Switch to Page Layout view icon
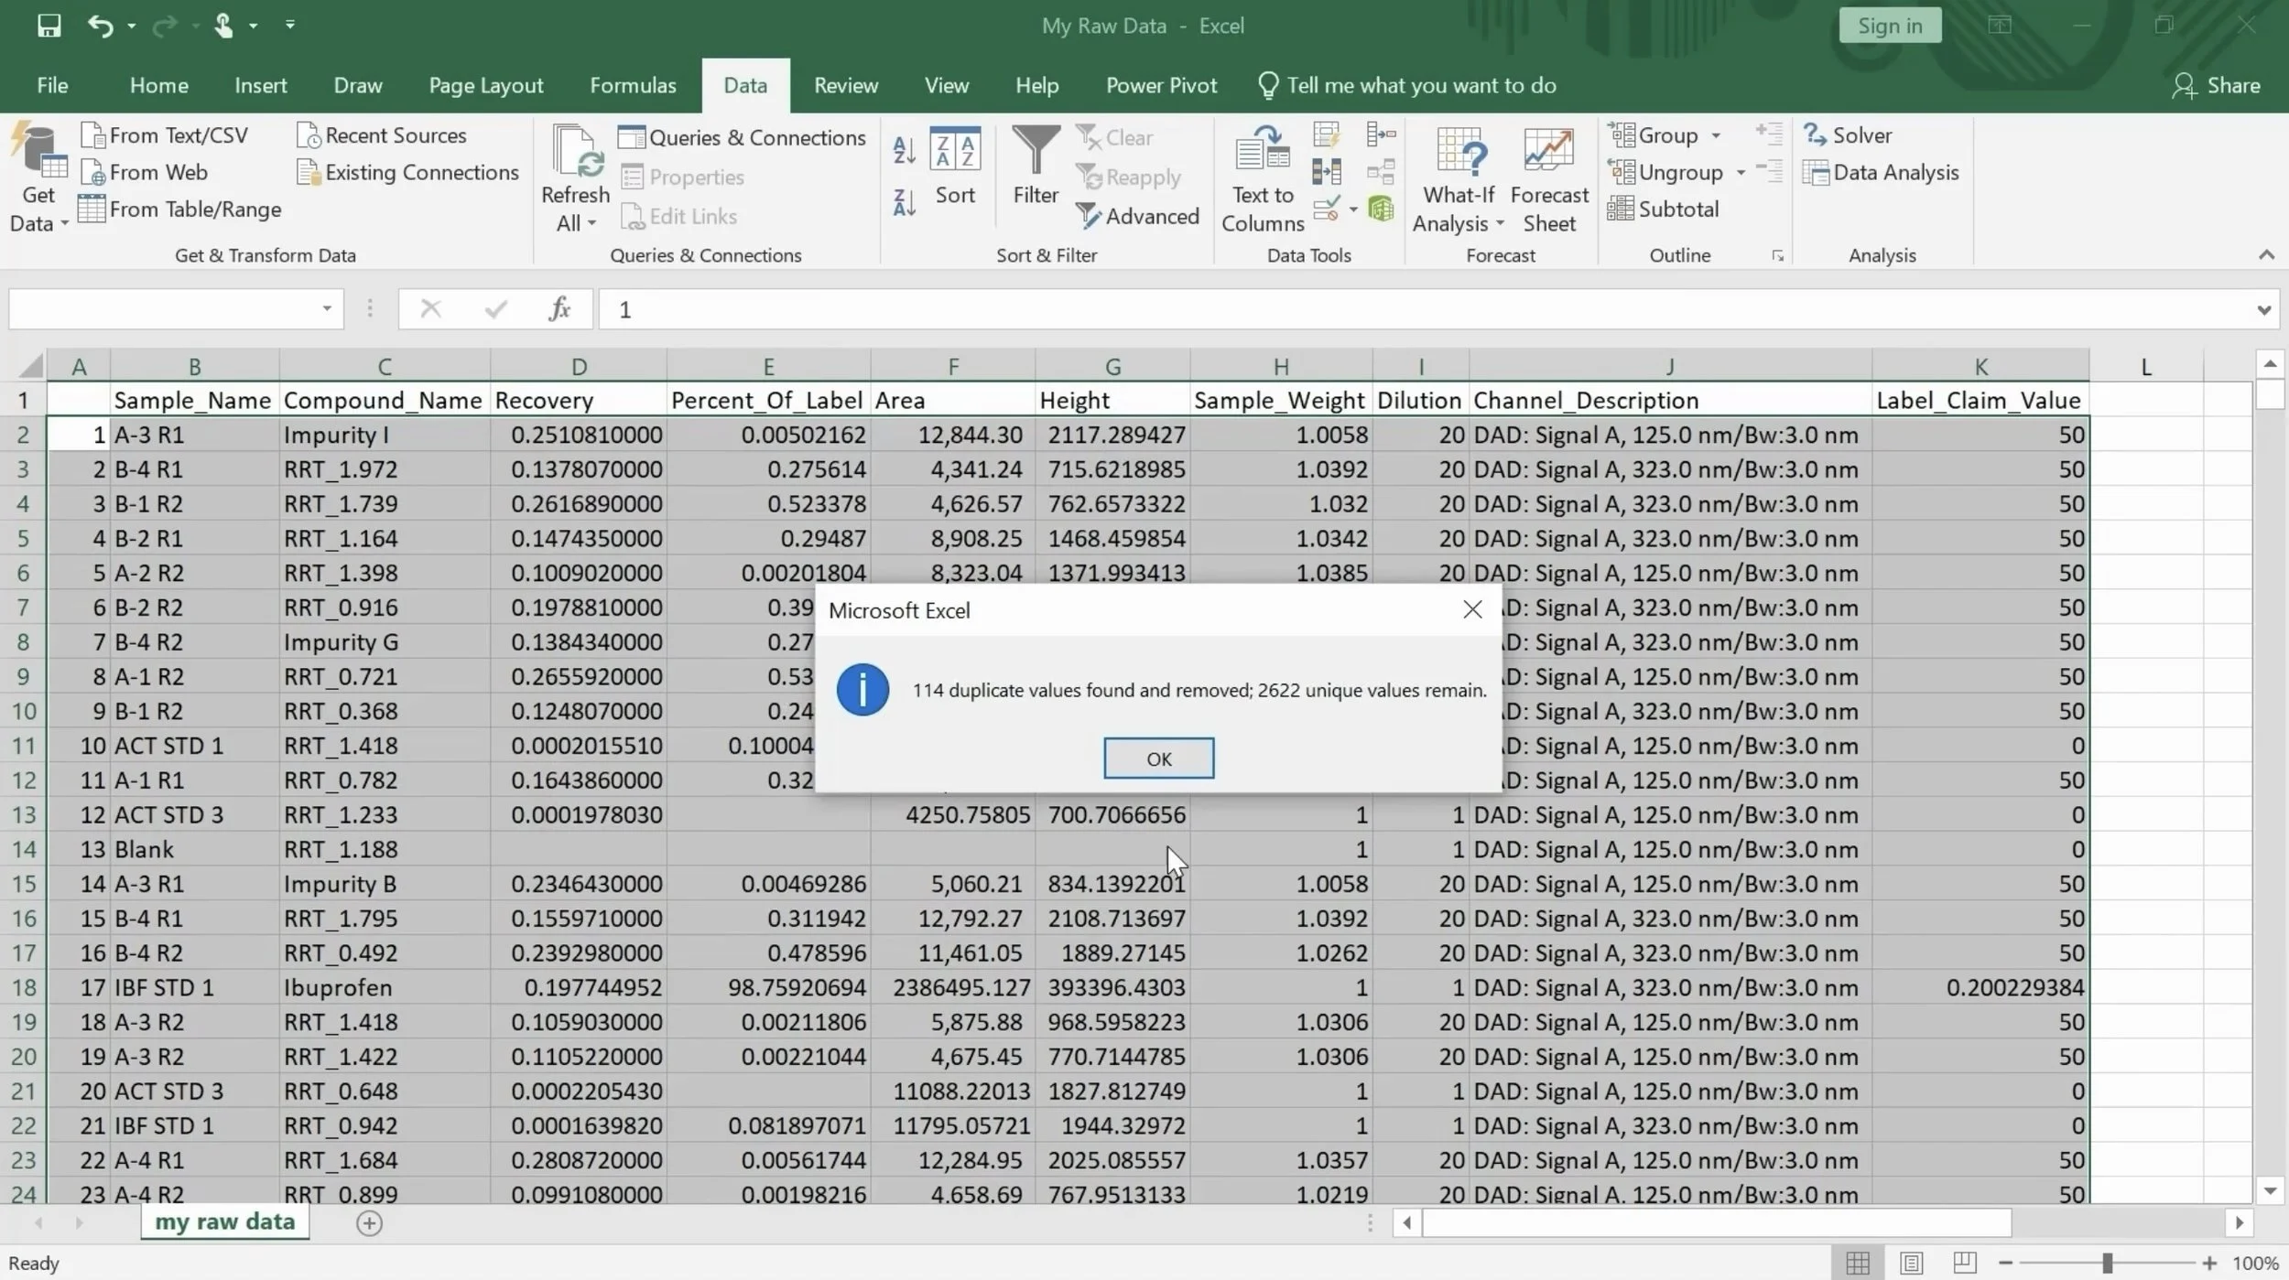Image resolution: width=2289 pixels, height=1280 pixels. click(1911, 1263)
